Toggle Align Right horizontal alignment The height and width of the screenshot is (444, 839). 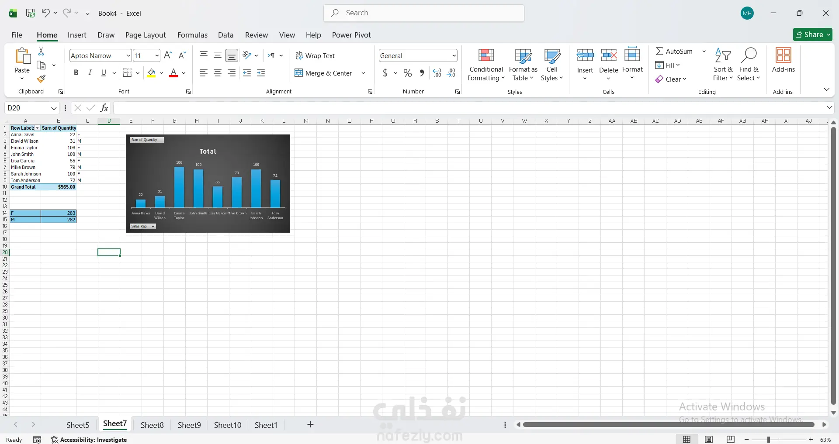click(x=232, y=73)
